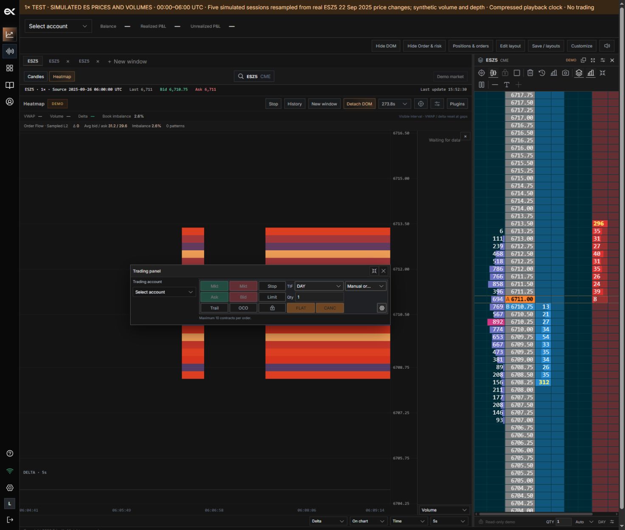Open the 273.8s interval dropdown
Image resolution: width=625 pixels, height=530 pixels.
[394, 104]
